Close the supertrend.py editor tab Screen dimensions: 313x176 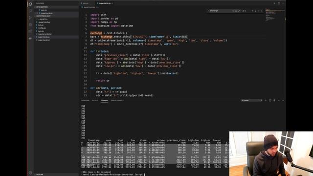pos(112,3)
